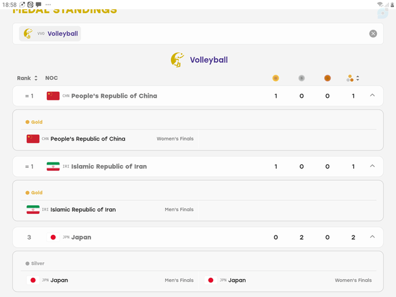Click Iran flag in standings row
This screenshot has height=297, width=396.
pyautogui.click(x=53, y=167)
